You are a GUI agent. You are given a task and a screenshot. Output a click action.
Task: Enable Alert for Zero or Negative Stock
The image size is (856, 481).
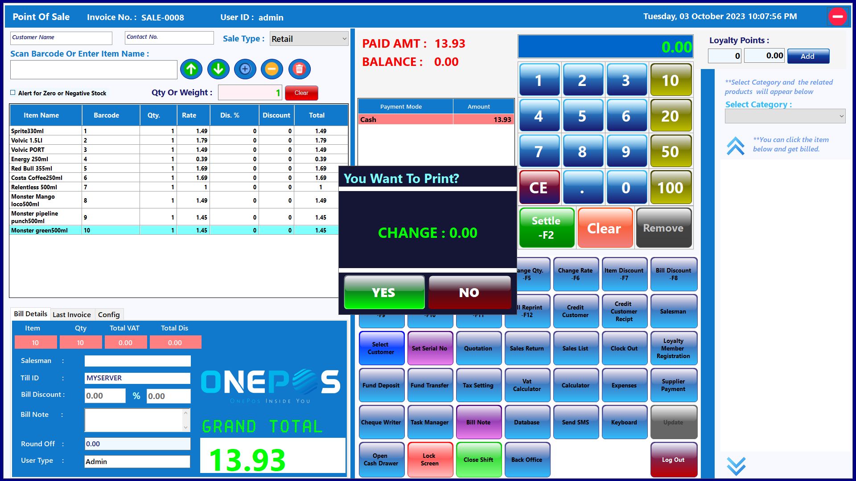[x=13, y=93]
